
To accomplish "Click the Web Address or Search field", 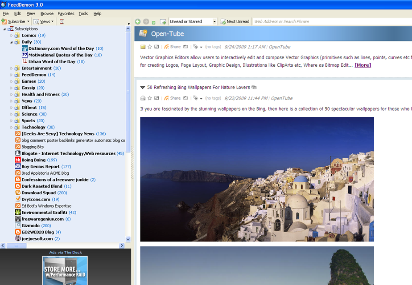I will [x=330, y=21].
